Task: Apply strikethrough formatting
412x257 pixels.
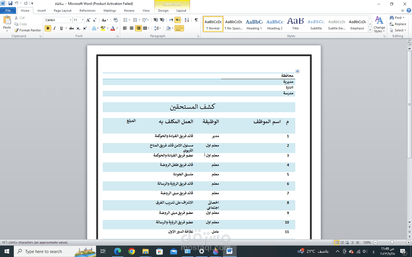Action: [72, 28]
